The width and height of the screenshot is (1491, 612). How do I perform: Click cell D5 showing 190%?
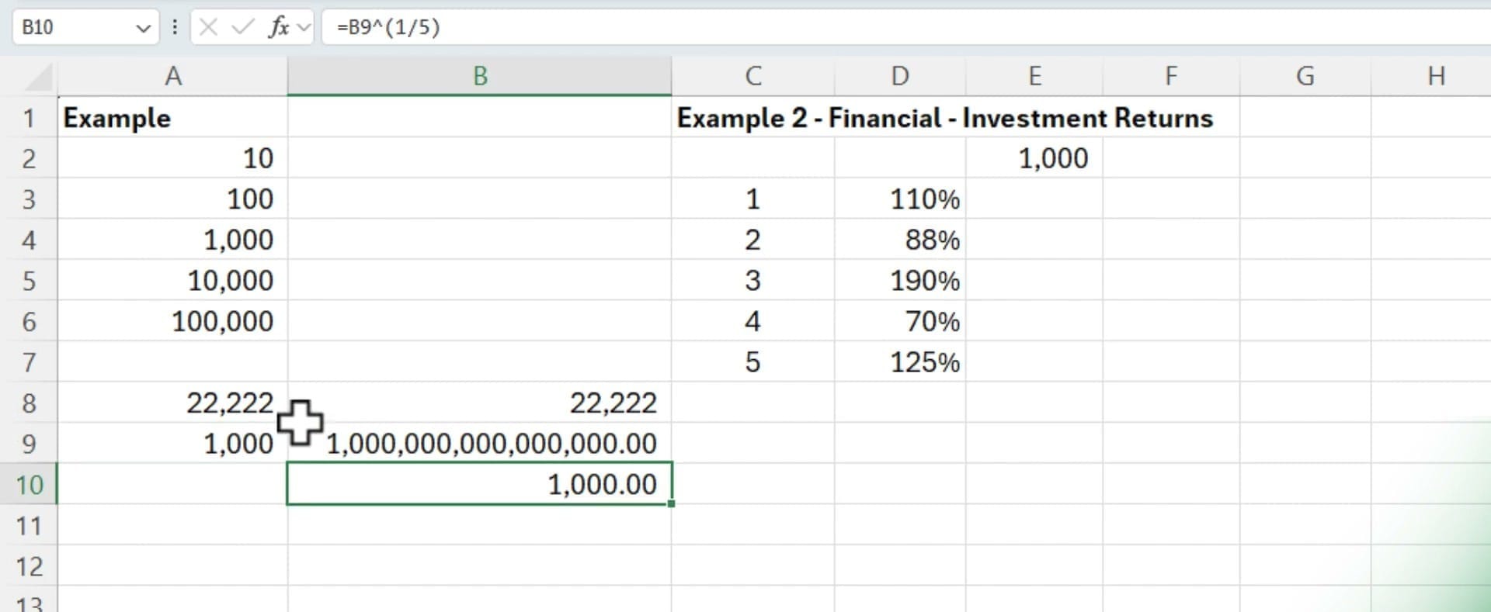coord(900,281)
